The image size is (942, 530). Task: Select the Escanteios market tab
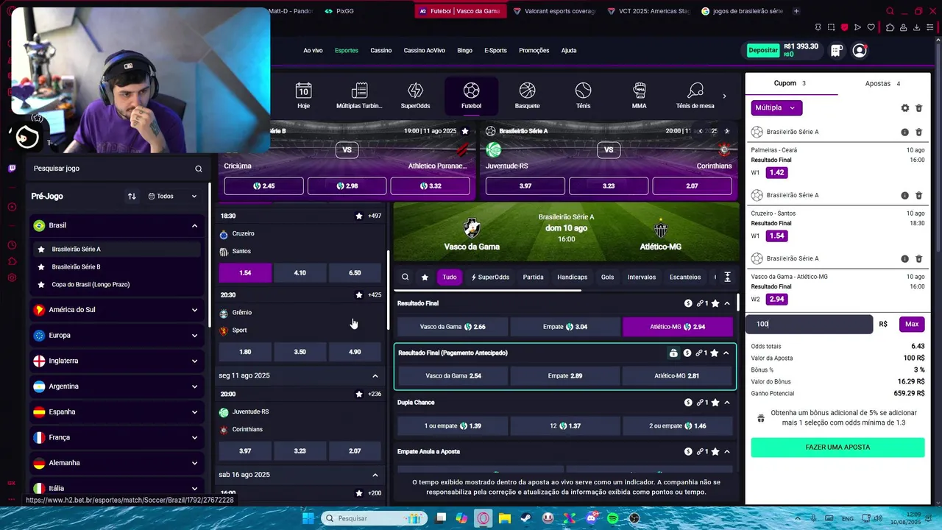[685, 278]
